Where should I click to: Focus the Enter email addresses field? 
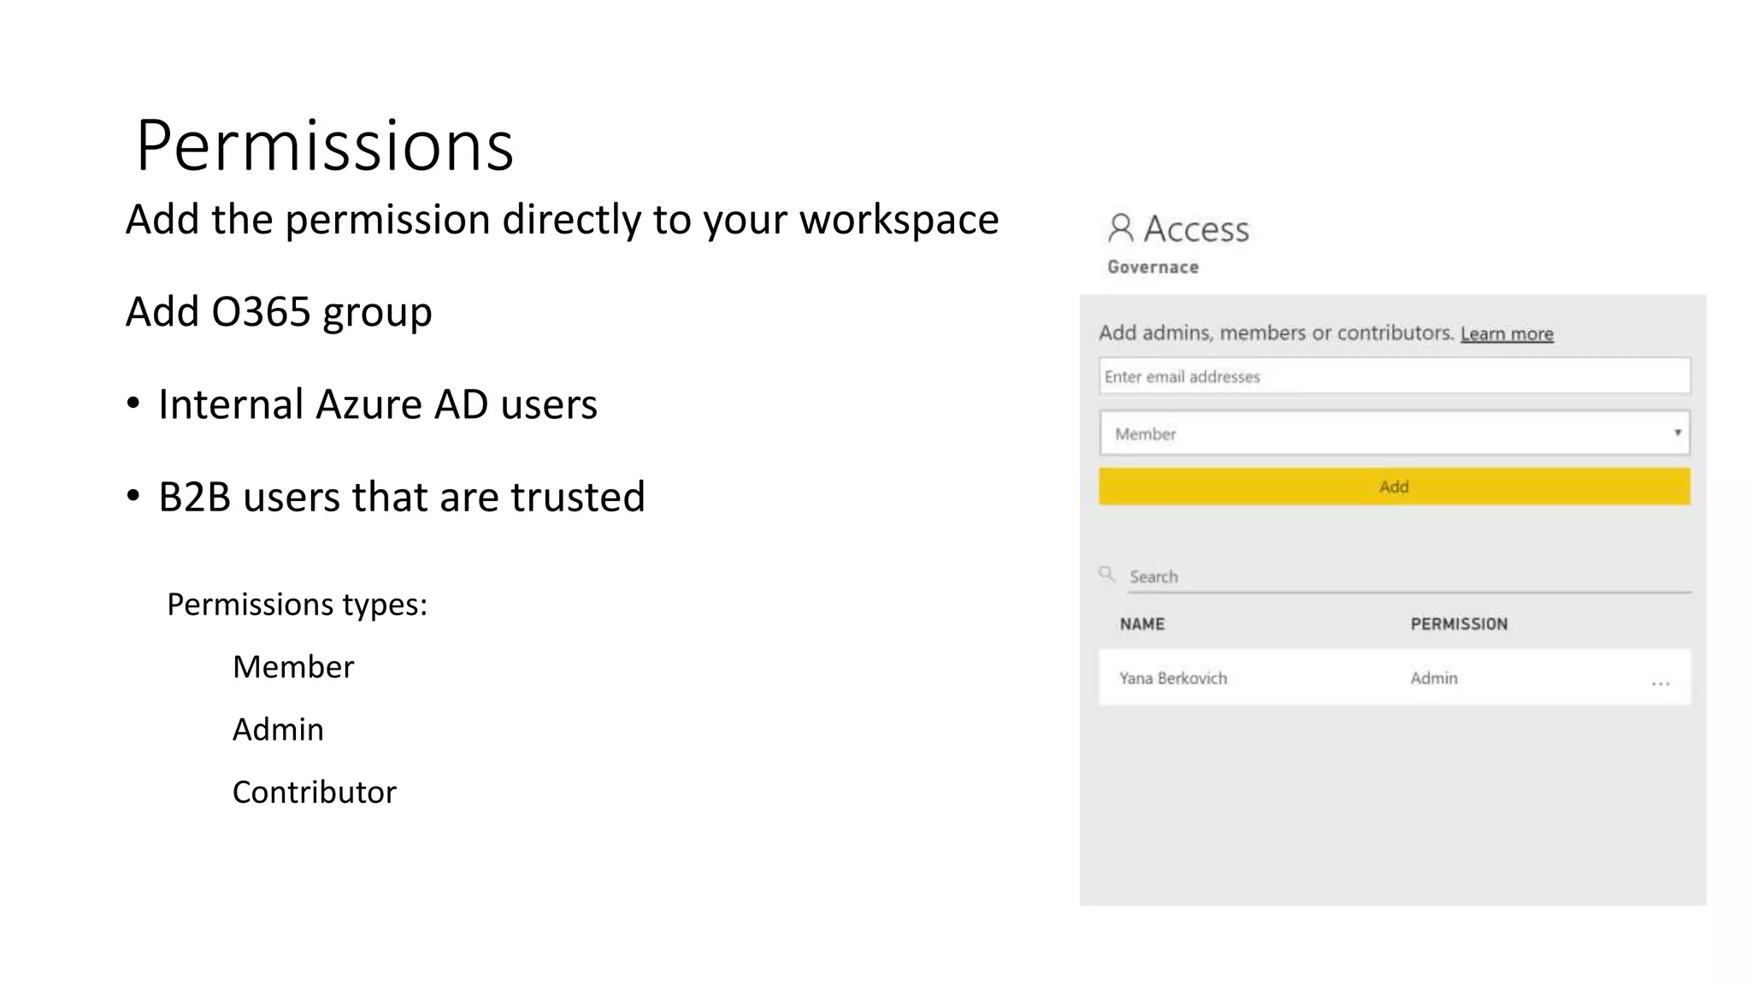click(1394, 377)
